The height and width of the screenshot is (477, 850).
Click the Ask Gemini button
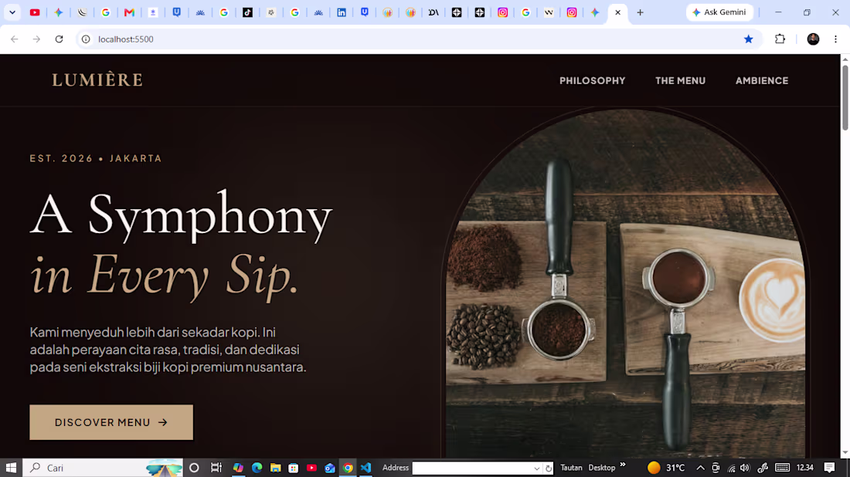click(719, 12)
